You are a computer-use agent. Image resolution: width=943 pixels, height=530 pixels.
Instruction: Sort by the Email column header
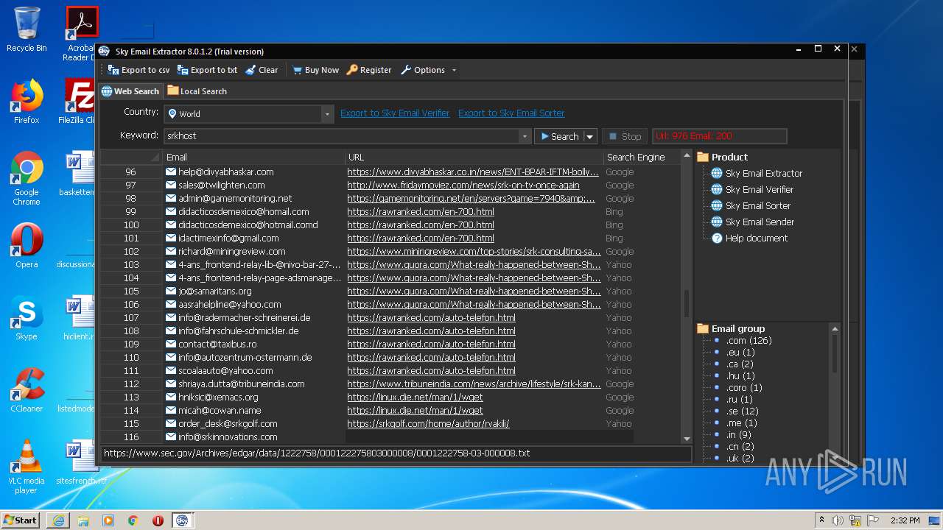254,157
